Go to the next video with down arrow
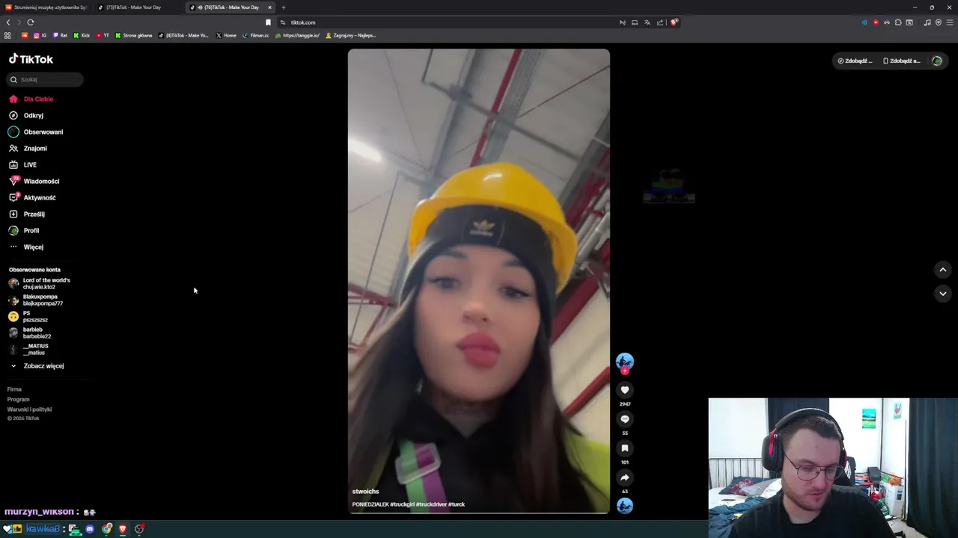The height and width of the screenshot is (538, 958). pos(943,294)
